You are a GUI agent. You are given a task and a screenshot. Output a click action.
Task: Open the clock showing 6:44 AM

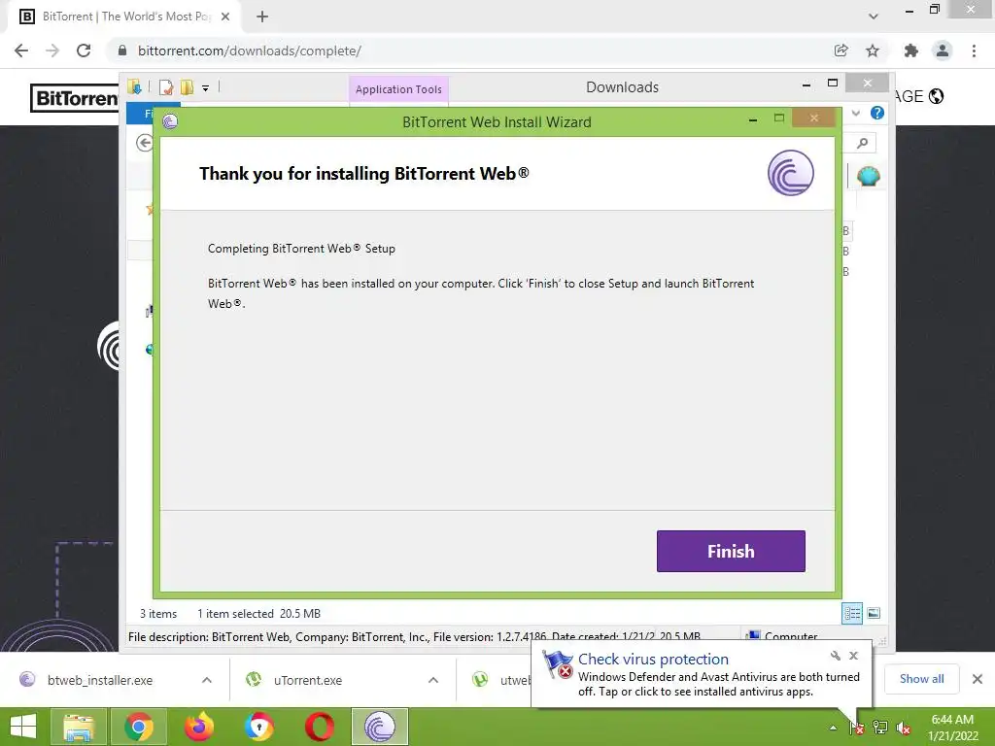pos(952,727)
